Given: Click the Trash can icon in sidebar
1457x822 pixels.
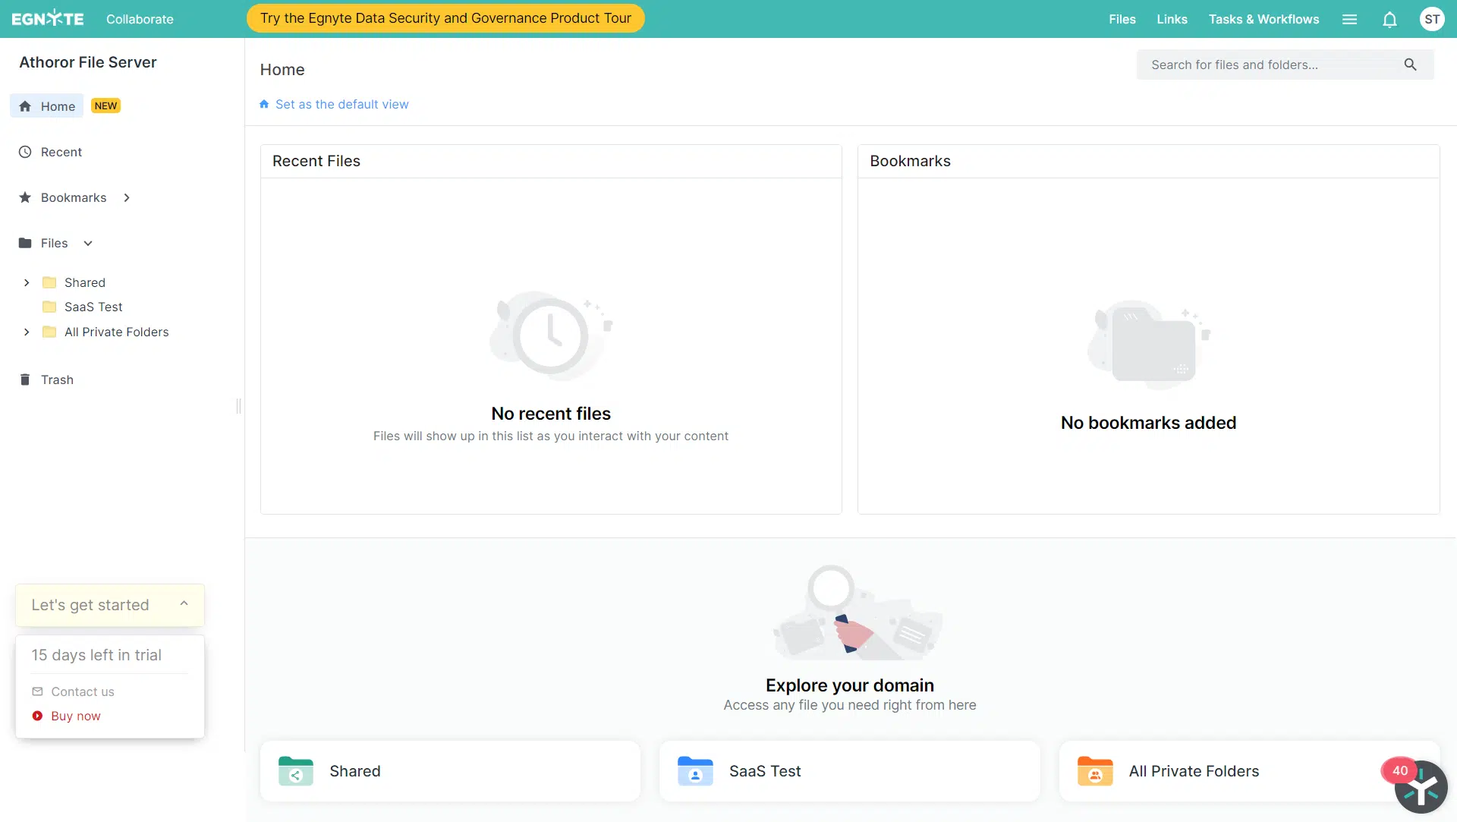Looking at the screenshot, I should tap(25, 380).
